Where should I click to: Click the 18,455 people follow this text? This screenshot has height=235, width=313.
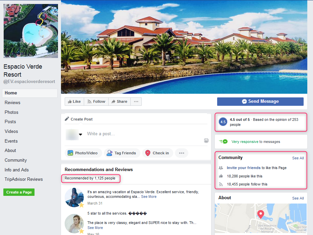click(247, 184)
